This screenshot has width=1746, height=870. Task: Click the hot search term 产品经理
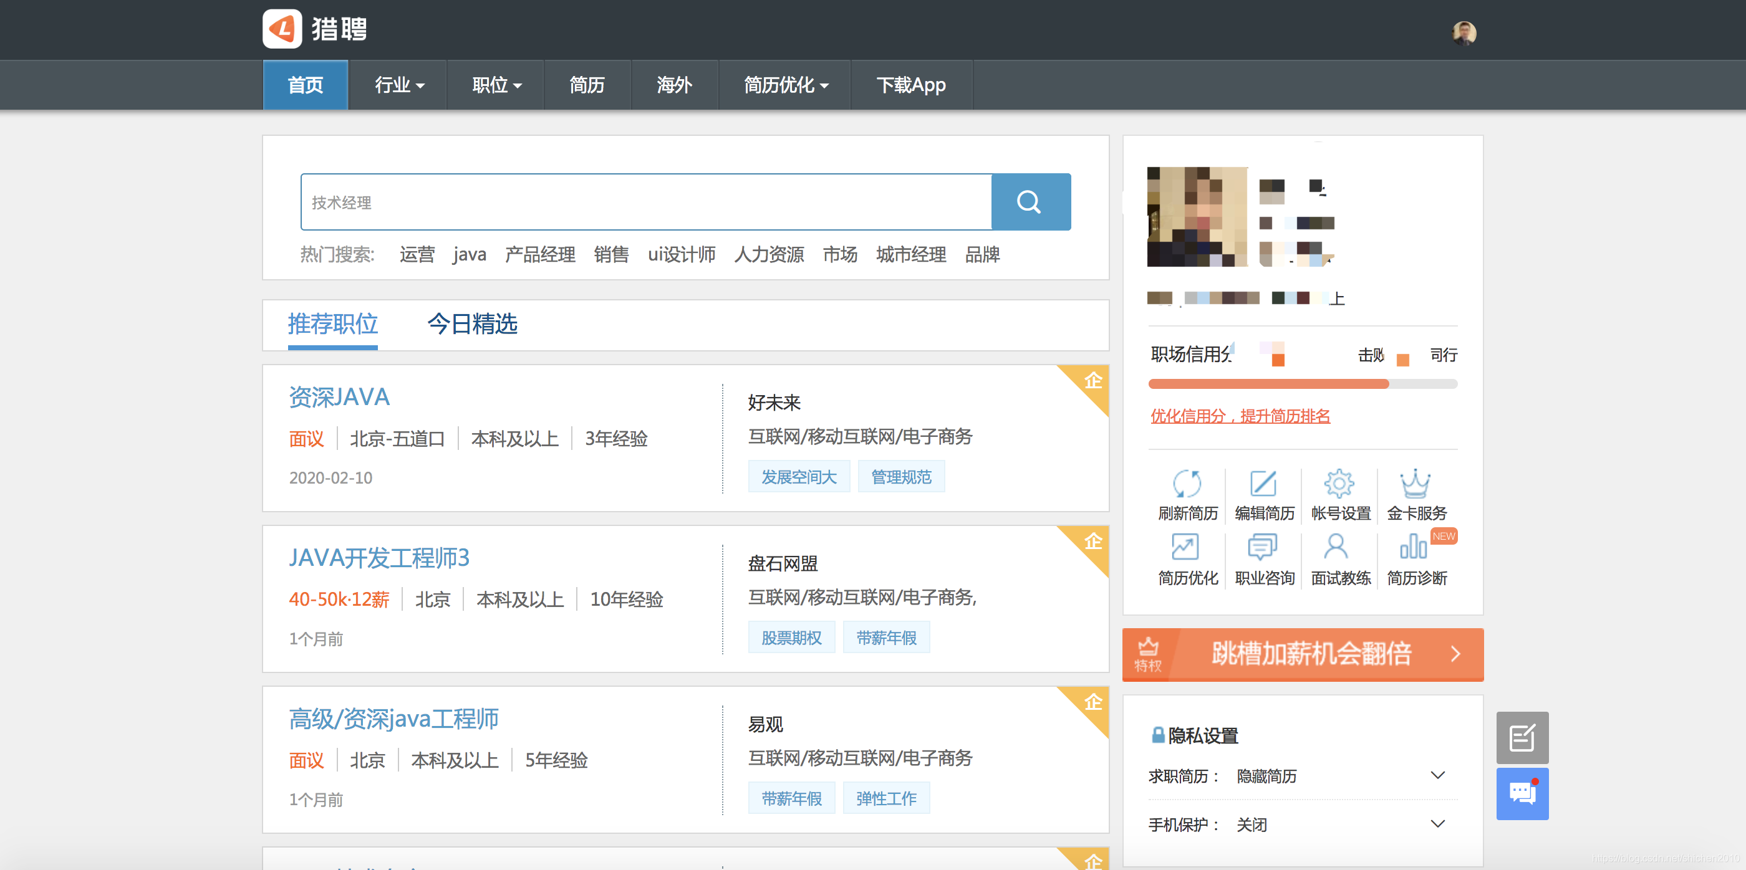coord(539,255)
